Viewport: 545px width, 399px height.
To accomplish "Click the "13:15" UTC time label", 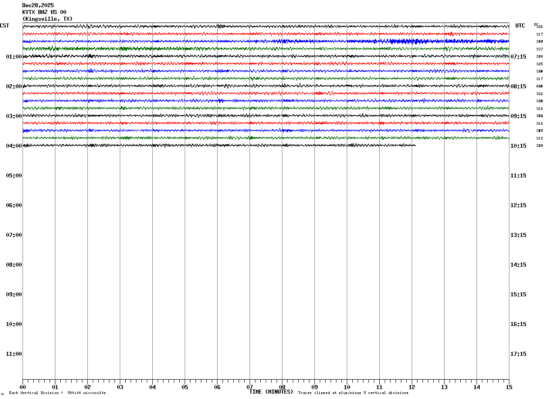I will (518, 235).
